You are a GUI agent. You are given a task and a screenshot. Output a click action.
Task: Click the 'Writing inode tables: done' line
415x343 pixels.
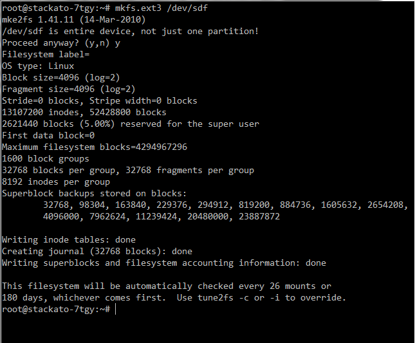tap(69, 239)
